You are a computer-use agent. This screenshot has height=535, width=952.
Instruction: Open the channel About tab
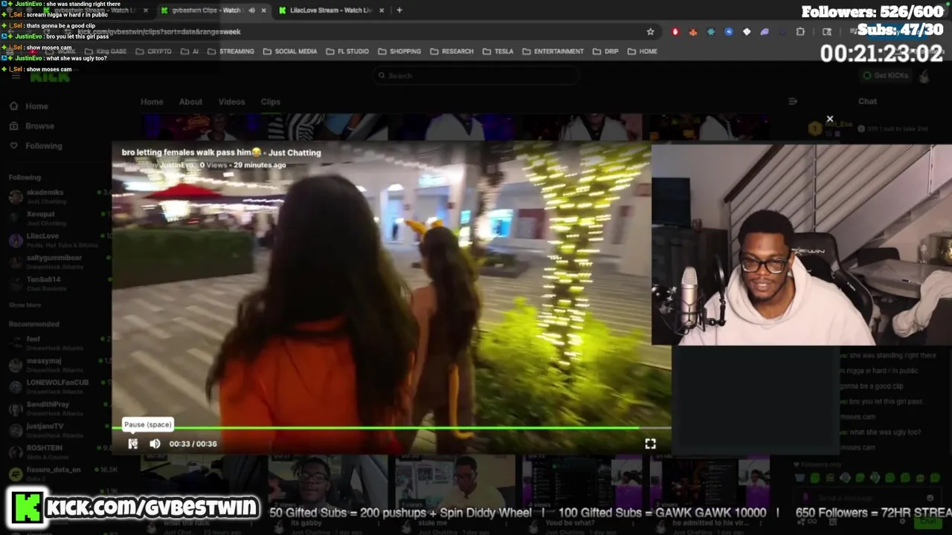tap(190, 102)
